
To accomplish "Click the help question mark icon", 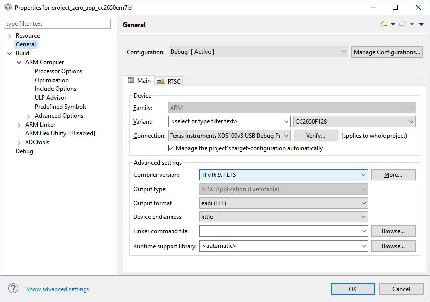I will (x=13, y=289).
